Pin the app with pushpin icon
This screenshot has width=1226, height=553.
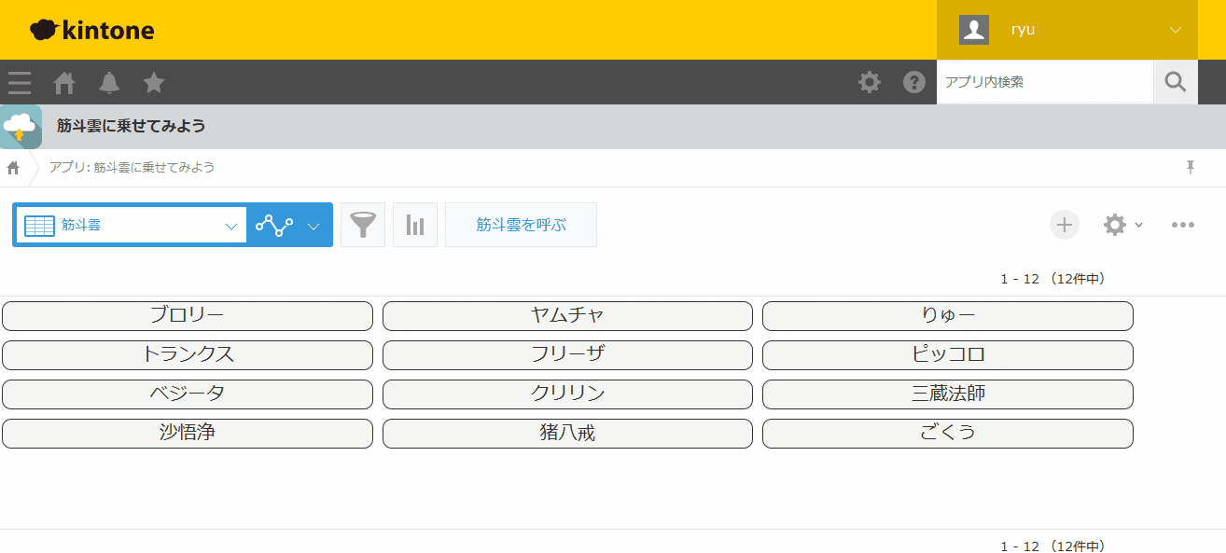pos(1191,167)
